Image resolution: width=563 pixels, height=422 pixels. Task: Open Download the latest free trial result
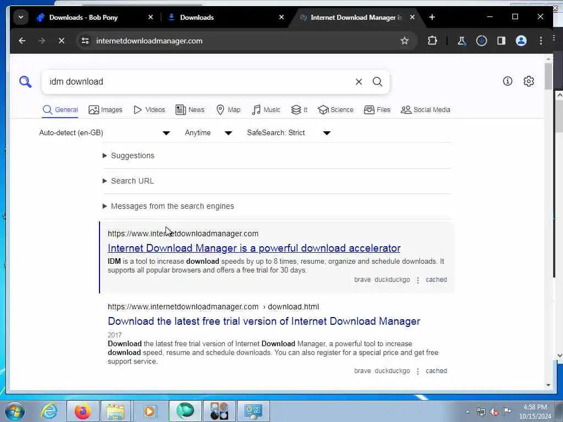(264, 321)
